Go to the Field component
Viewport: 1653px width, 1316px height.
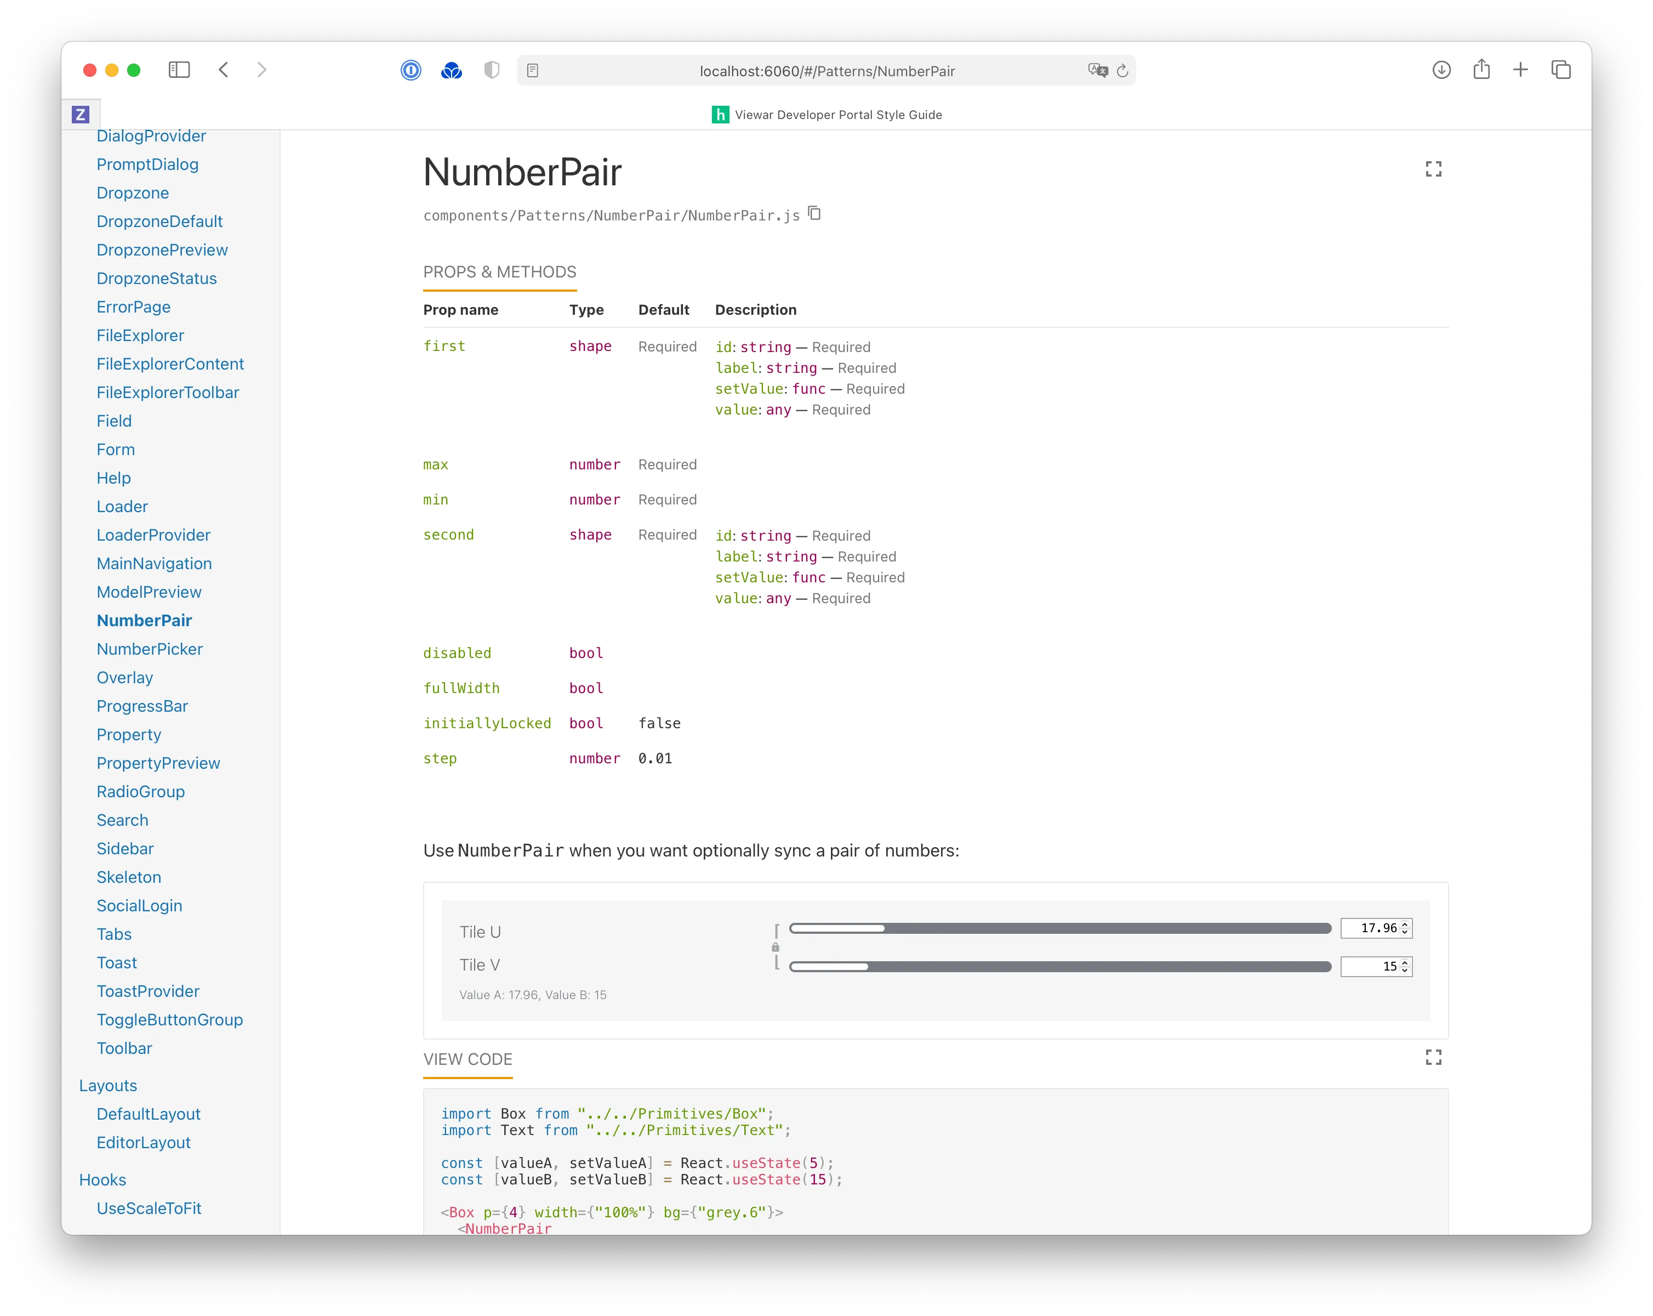(x=114, y=420)
